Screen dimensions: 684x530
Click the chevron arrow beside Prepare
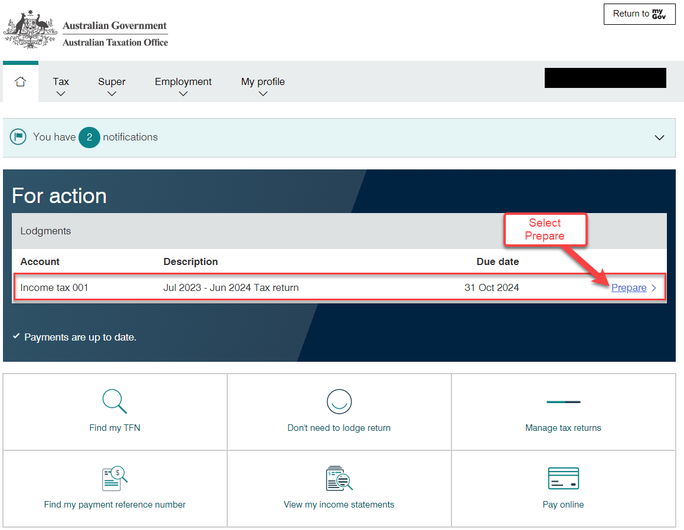(x=653, y=288)
